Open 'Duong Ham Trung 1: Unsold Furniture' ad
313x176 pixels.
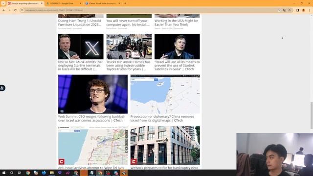[80, 22]
